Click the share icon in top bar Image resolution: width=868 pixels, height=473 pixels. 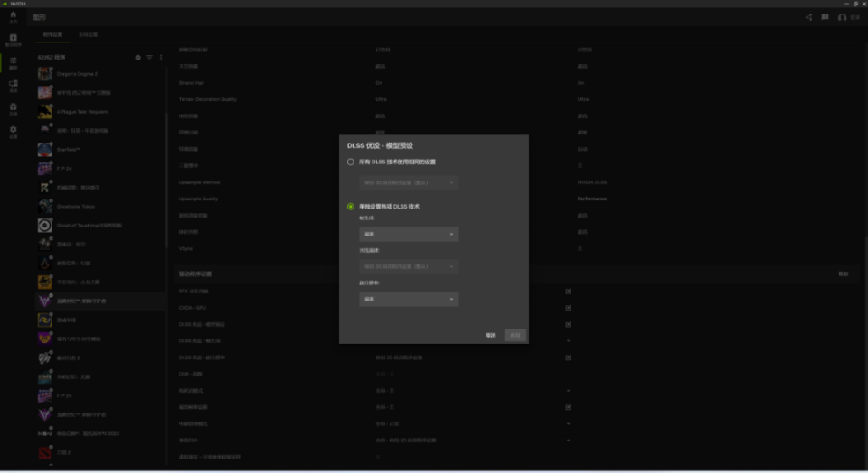click(x=808, y=17)
